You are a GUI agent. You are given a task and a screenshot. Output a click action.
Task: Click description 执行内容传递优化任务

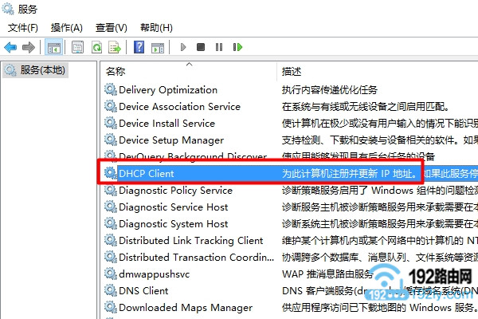point(330,90)
